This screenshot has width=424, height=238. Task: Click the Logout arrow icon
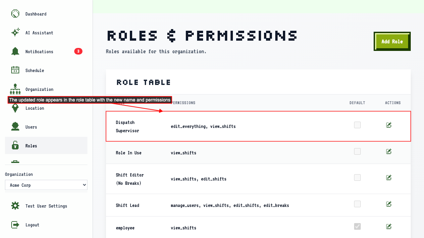[x=15, y=225]
